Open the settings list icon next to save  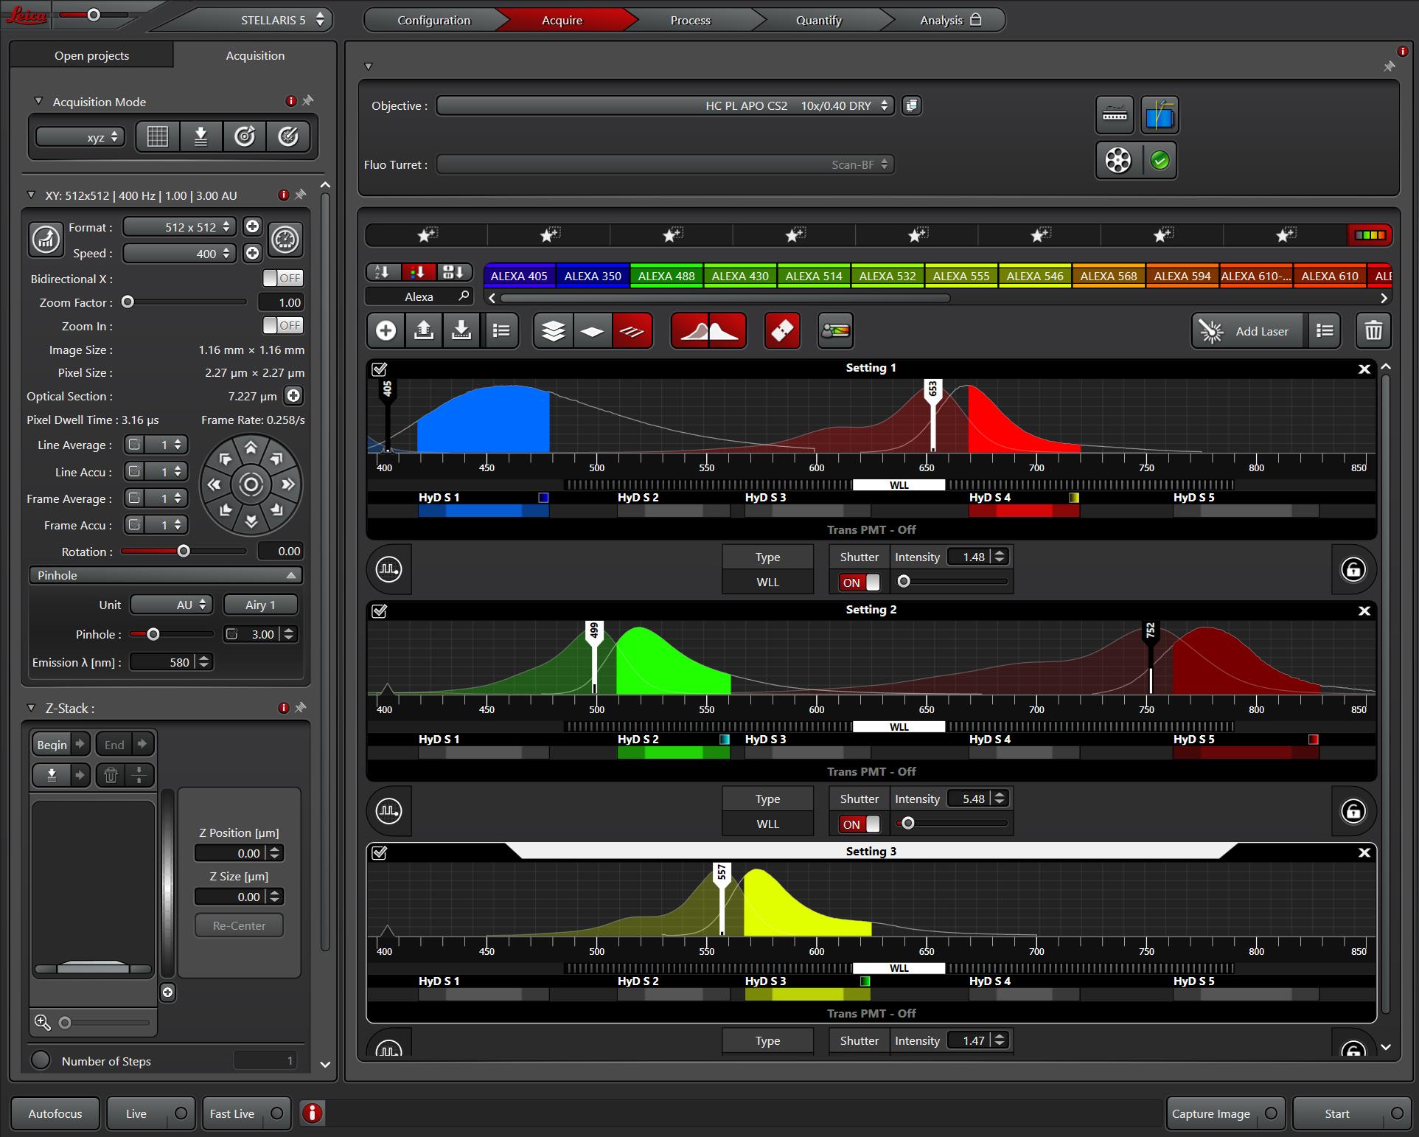pyautogui.click(x=501, y=330)
